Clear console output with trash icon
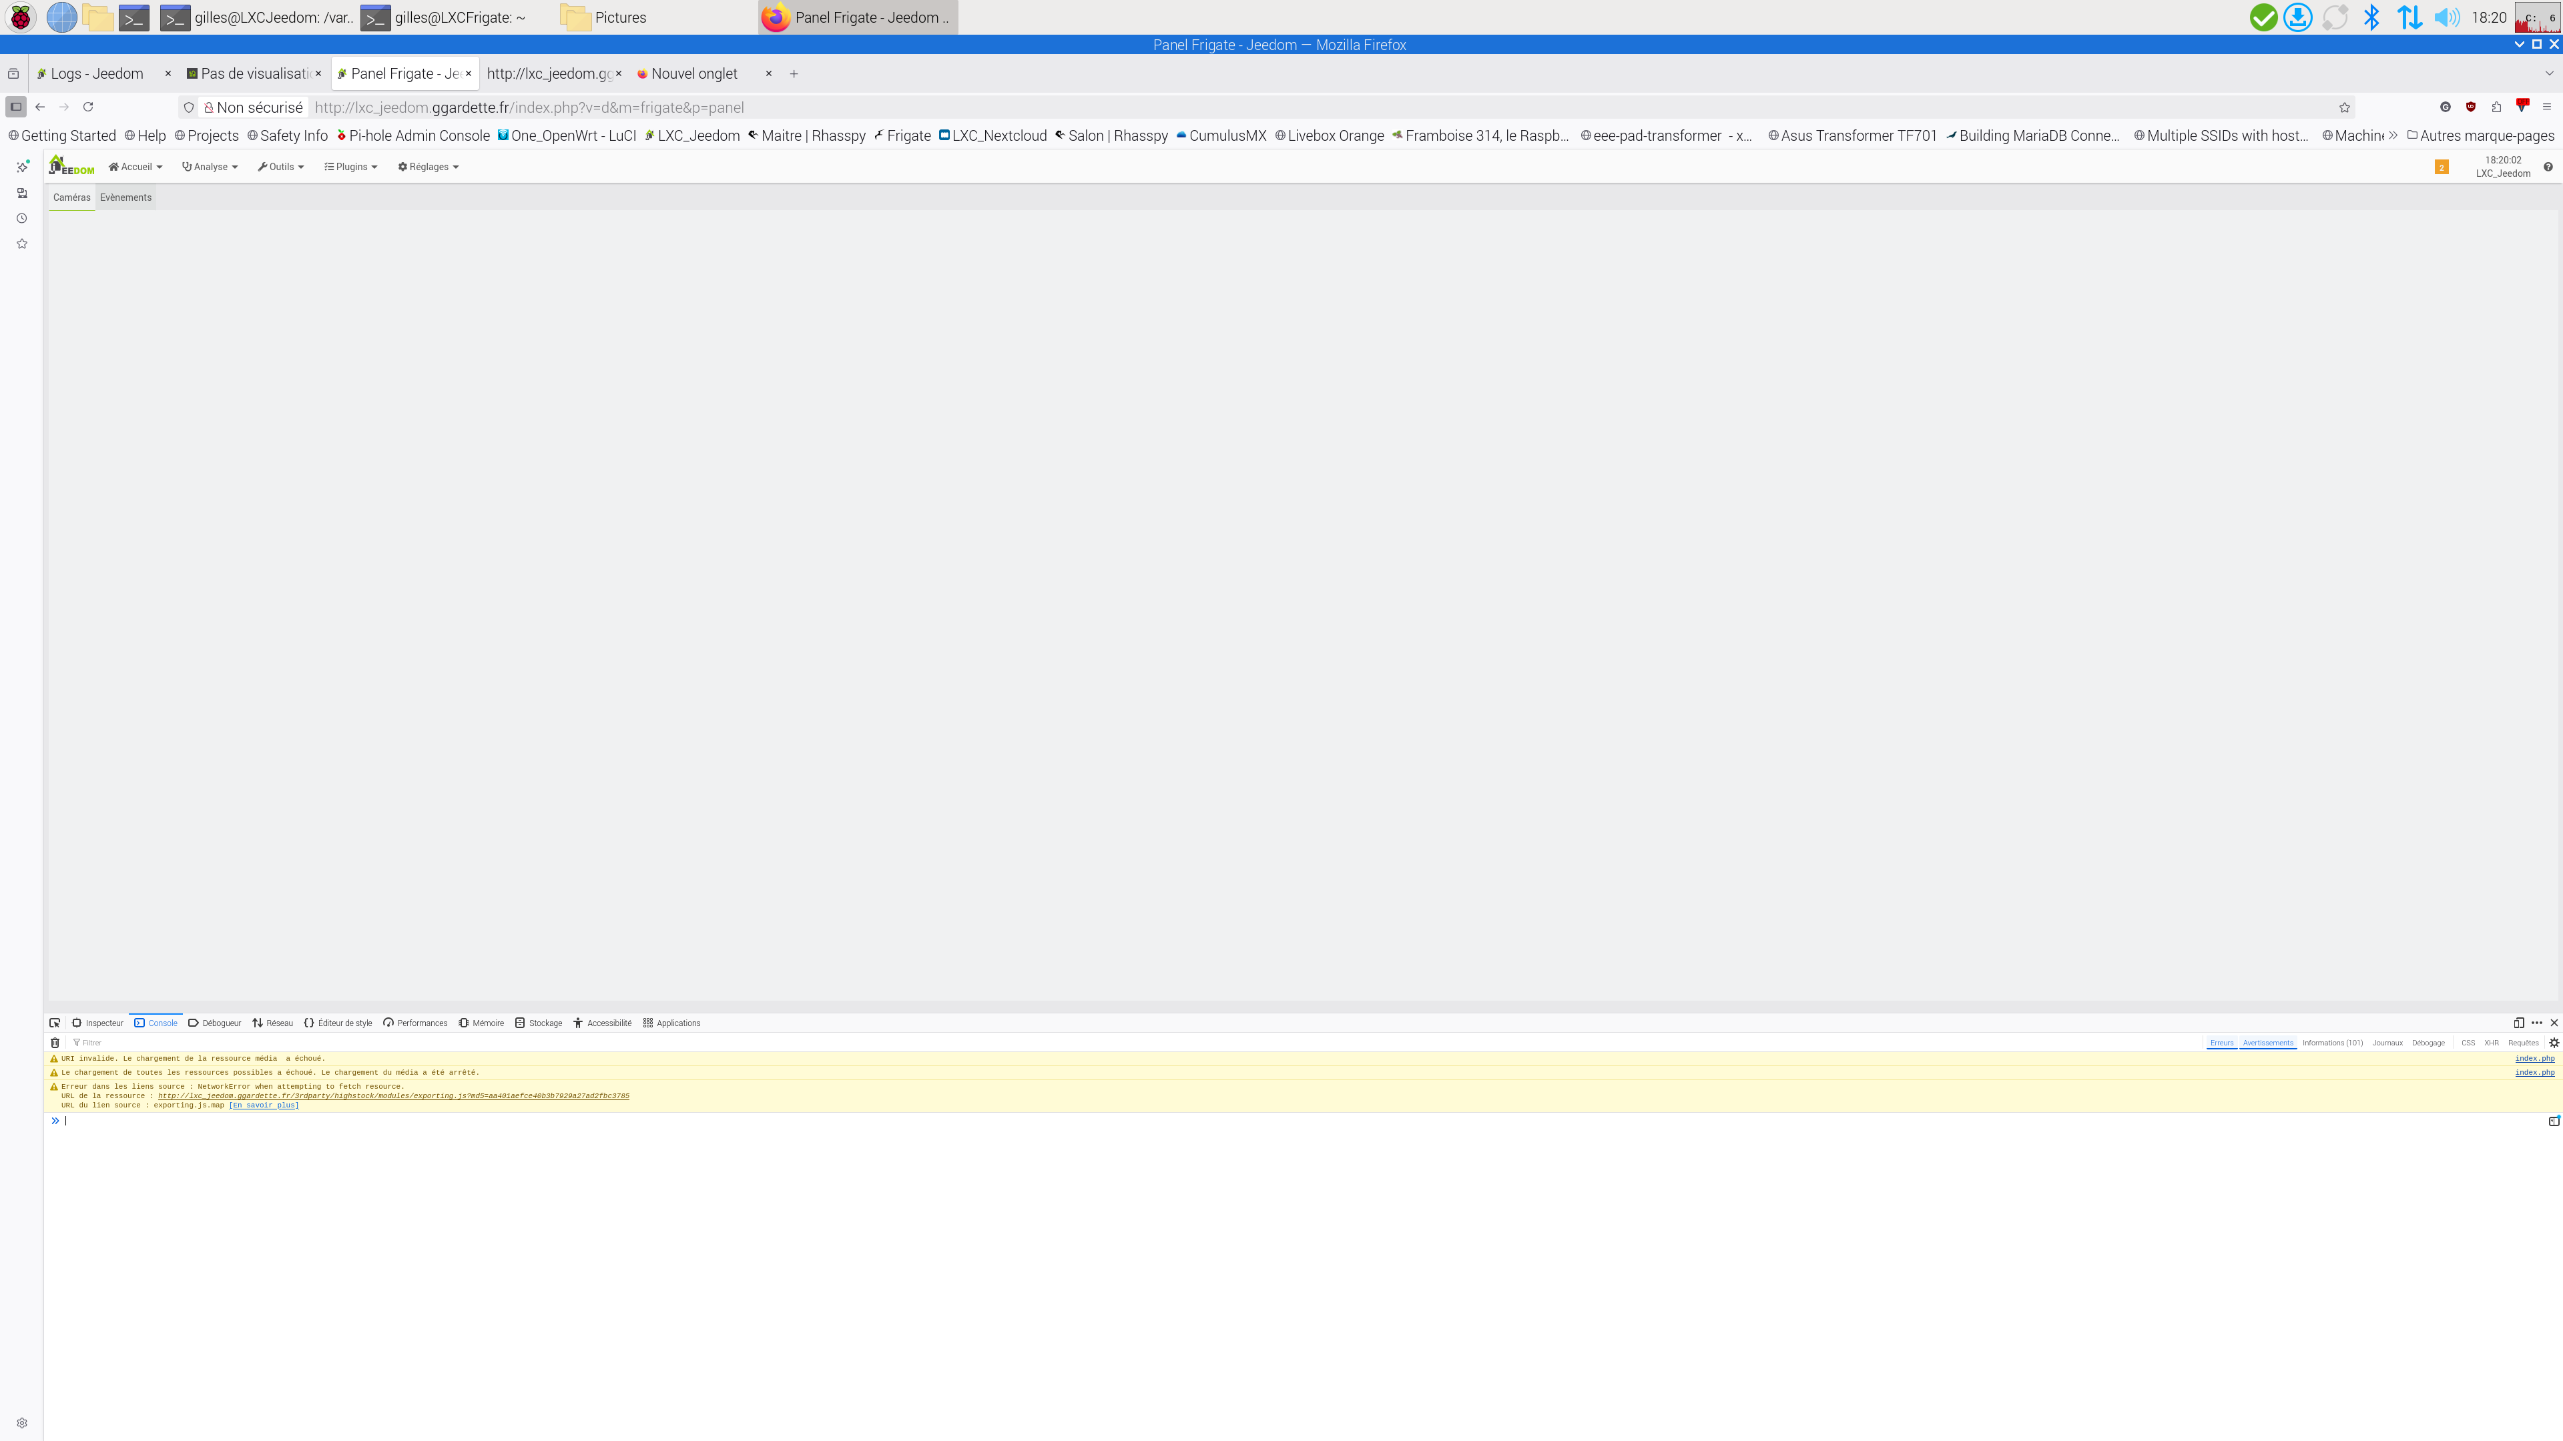 tap(55, 1042)
